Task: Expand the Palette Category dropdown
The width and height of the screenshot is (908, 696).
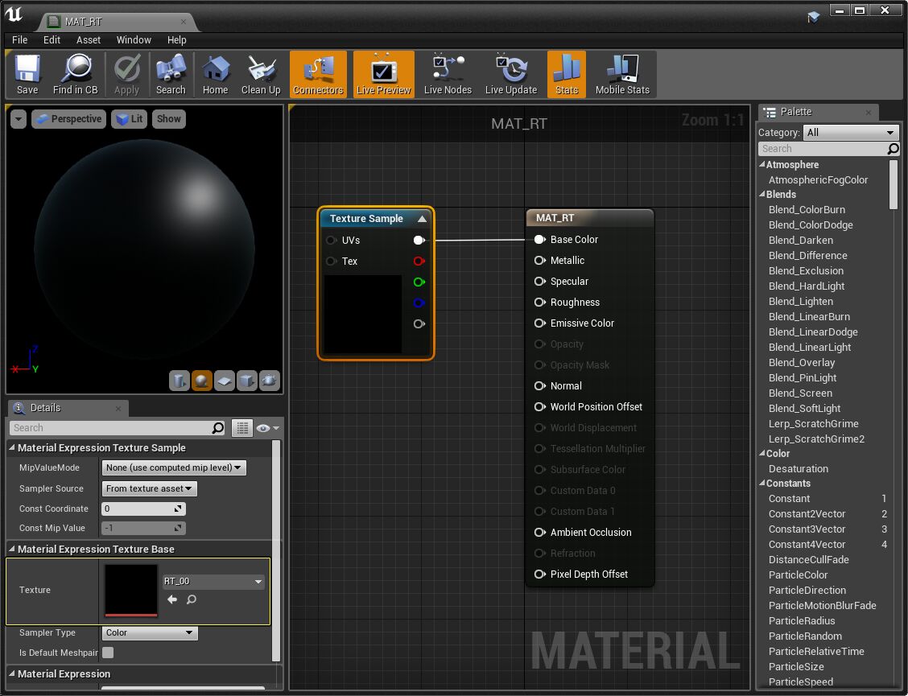Action: [x=851, y=133]
